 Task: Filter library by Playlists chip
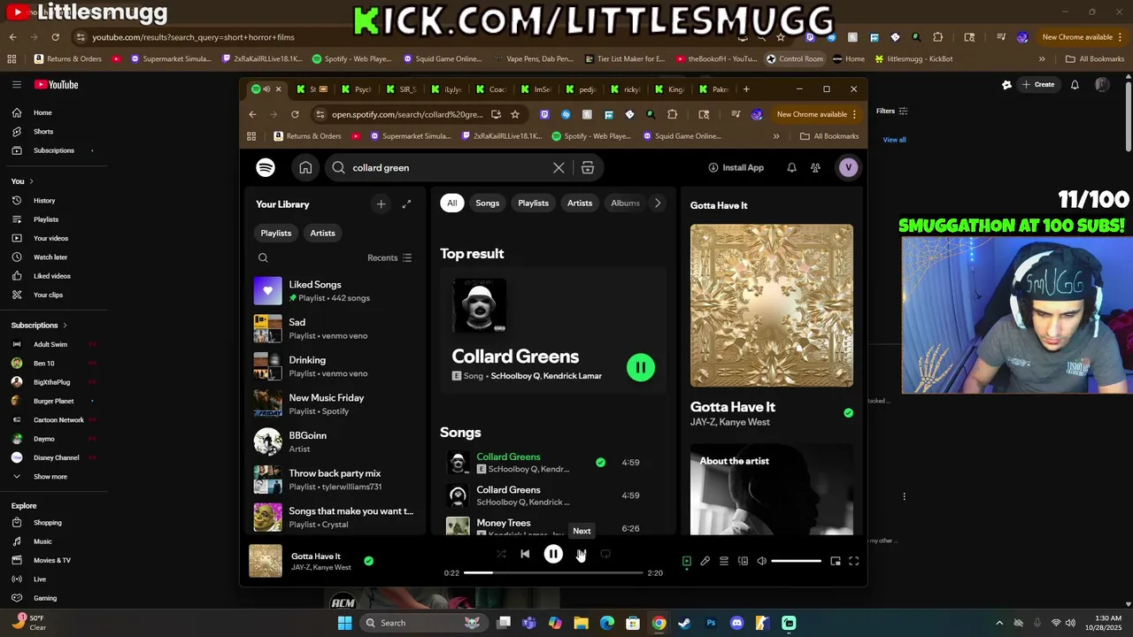click(x=276, y=233)
